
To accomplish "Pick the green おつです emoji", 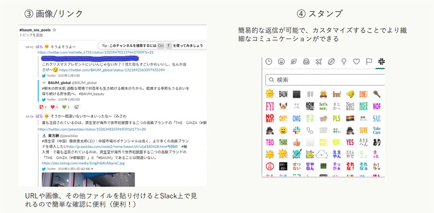I will tap(310, 118).
